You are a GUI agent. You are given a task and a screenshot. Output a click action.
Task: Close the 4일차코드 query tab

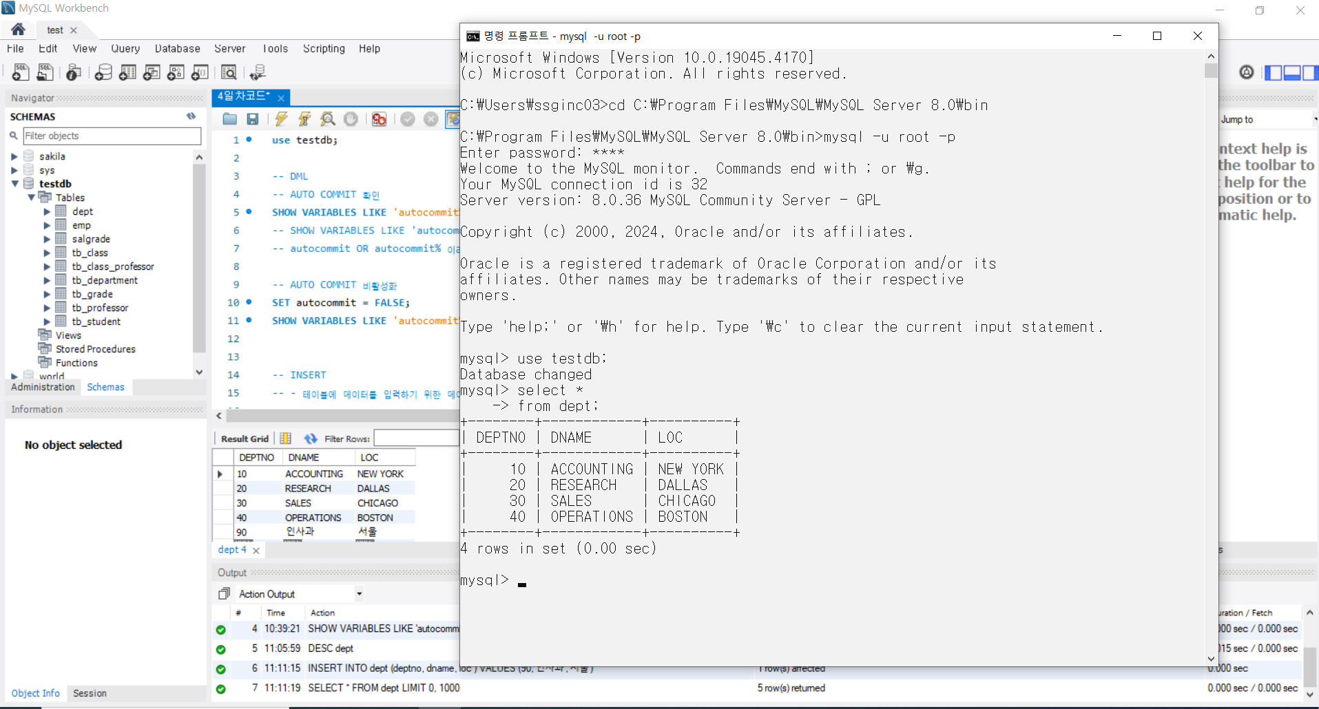tap(281, 98)
